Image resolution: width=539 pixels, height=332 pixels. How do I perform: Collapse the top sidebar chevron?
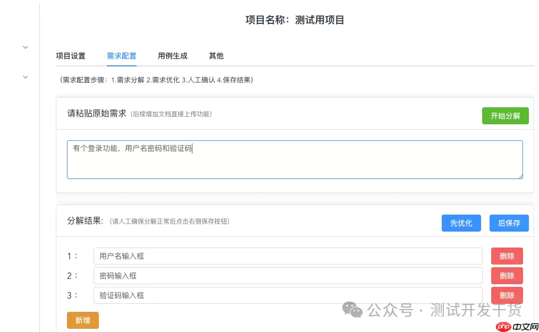coord(25,47)
